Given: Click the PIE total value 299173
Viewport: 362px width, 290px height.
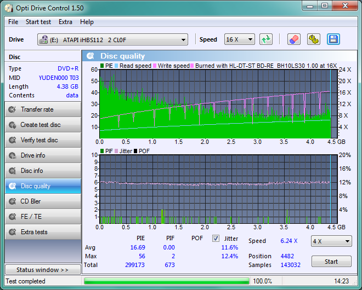Looking at the screenshot, I should coord(135,265).
